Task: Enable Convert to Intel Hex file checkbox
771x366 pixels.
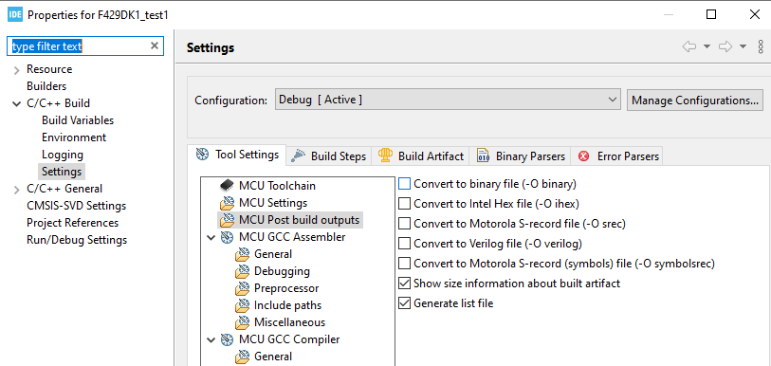Action: [404, 204]
